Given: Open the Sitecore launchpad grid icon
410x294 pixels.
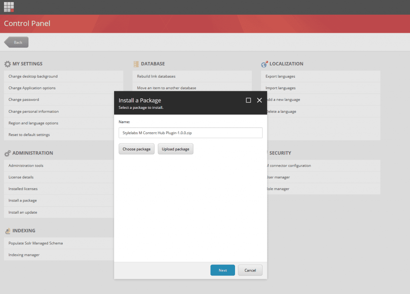Looking at the screenshot, I should [9, 7].
